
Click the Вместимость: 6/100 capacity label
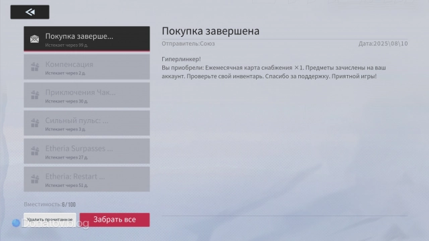tap(50, 204)
